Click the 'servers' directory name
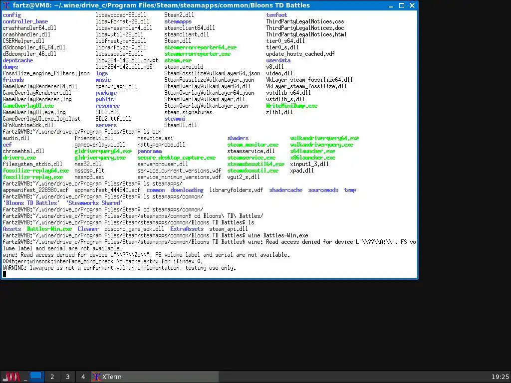Viewport: 511px width, 383px height. point(106,125)
